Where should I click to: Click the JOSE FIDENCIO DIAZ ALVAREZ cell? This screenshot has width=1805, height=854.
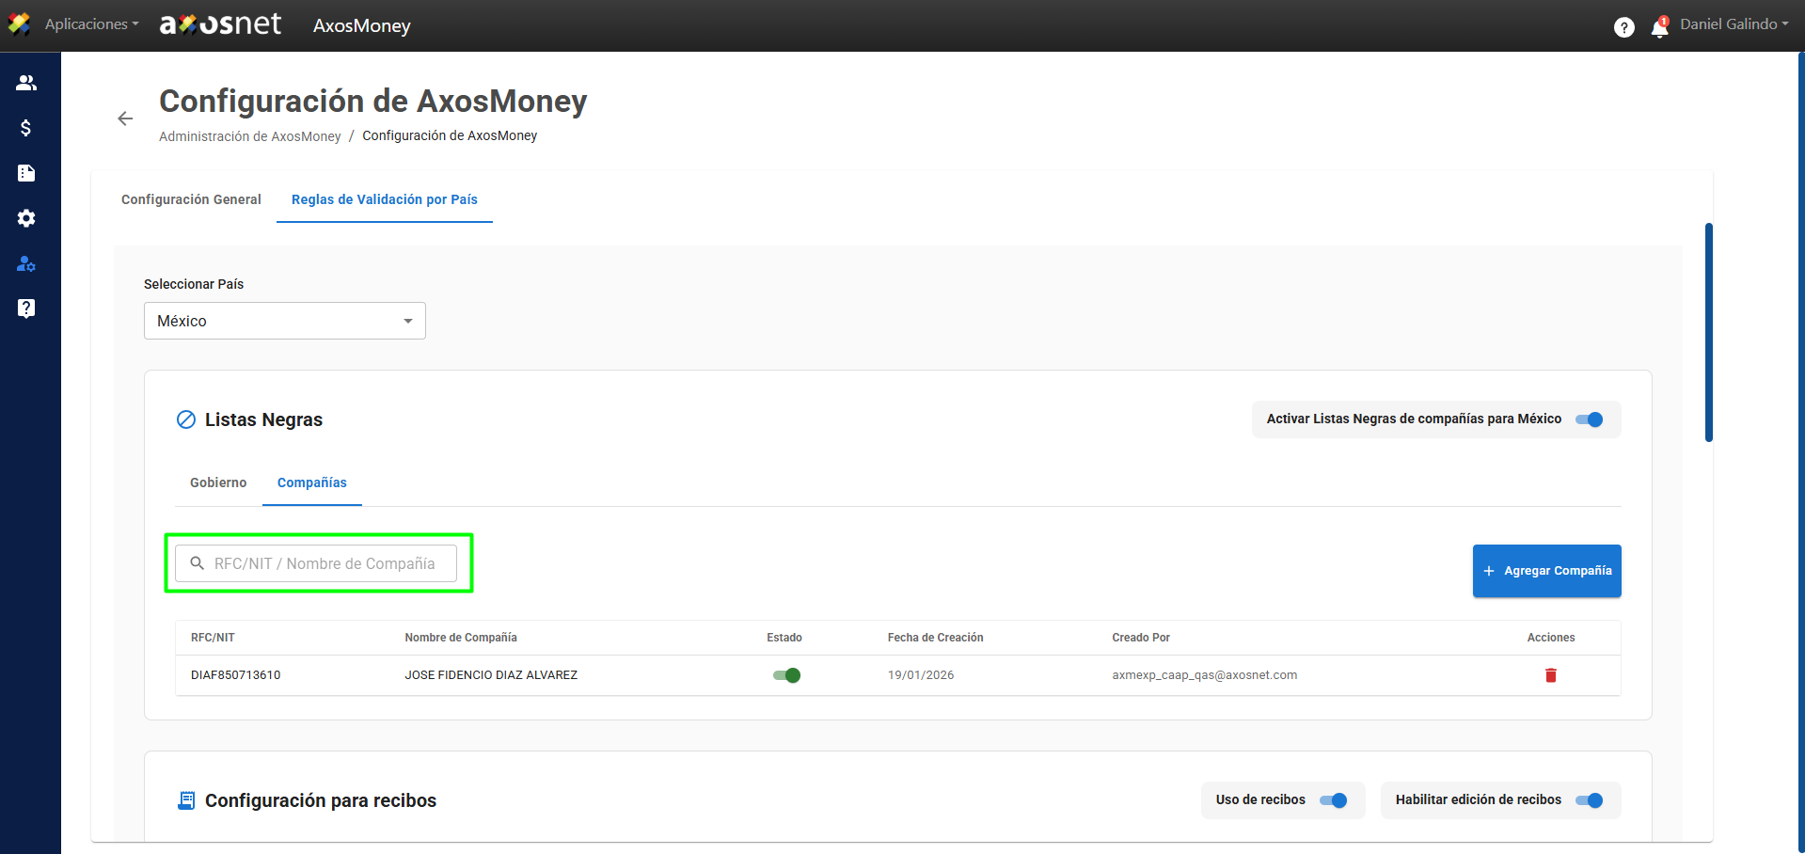tap(491, 675)
